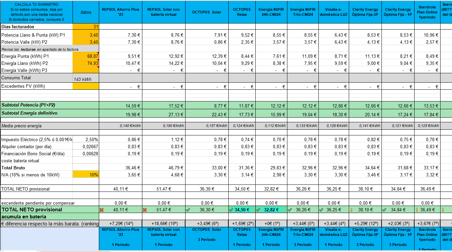
Task: Select the 'coste batería virtual' label cell
Action: (x=36, y=161)
